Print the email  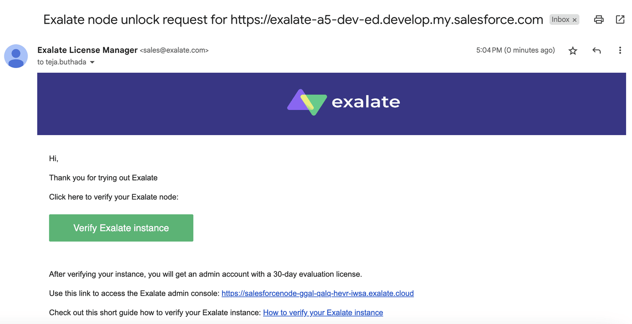(598, 19)
